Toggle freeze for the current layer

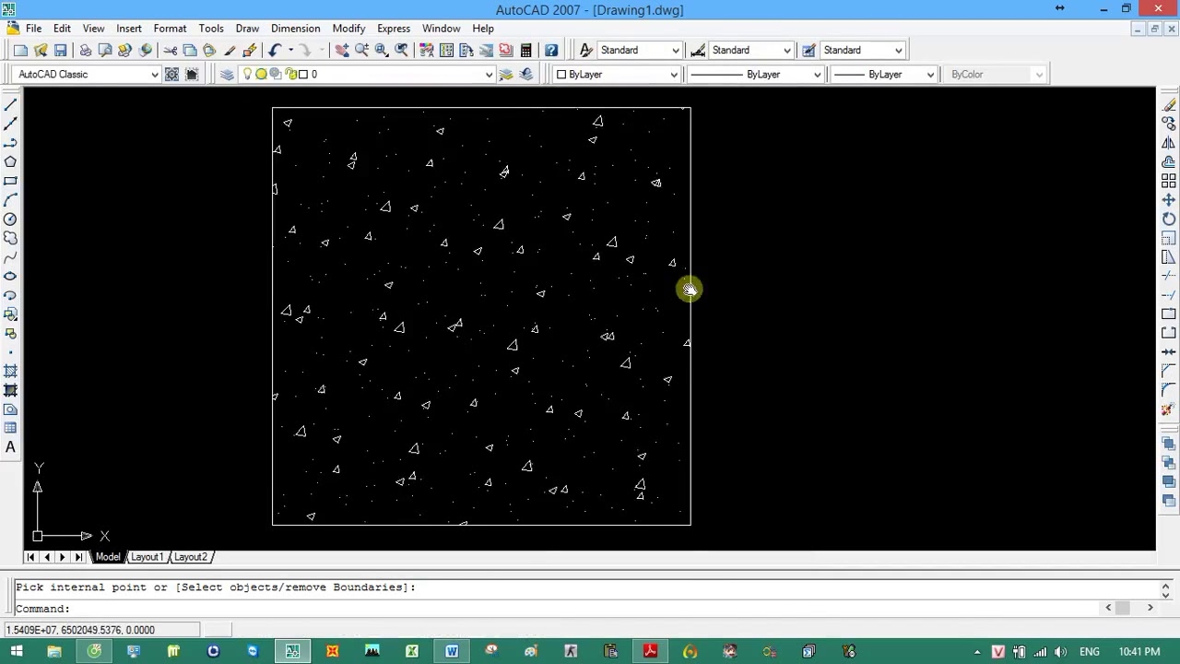tap(261, 74)
